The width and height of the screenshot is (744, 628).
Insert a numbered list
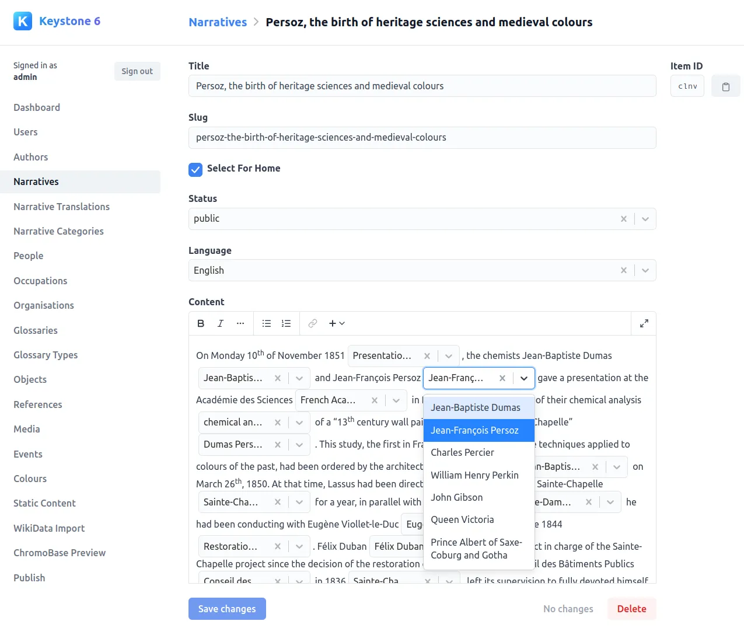[x=286, y=323]
